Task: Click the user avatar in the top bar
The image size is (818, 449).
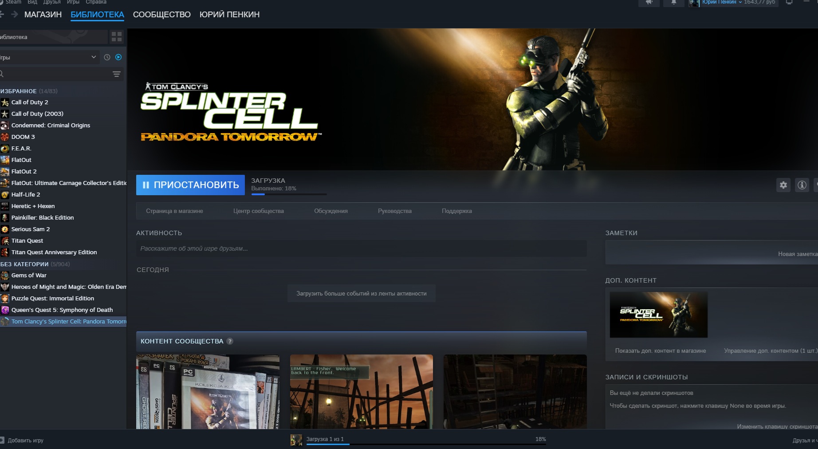Action: (x=694, y=3)
